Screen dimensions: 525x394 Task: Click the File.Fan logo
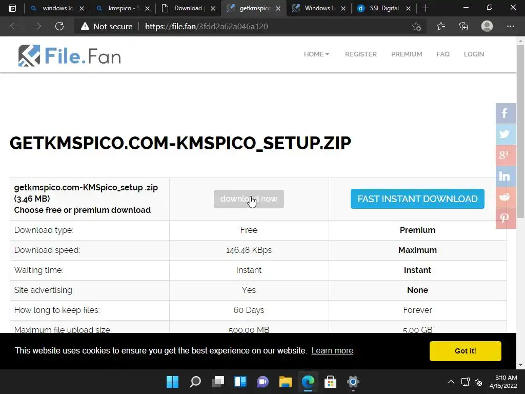click(x=69, y=55)
